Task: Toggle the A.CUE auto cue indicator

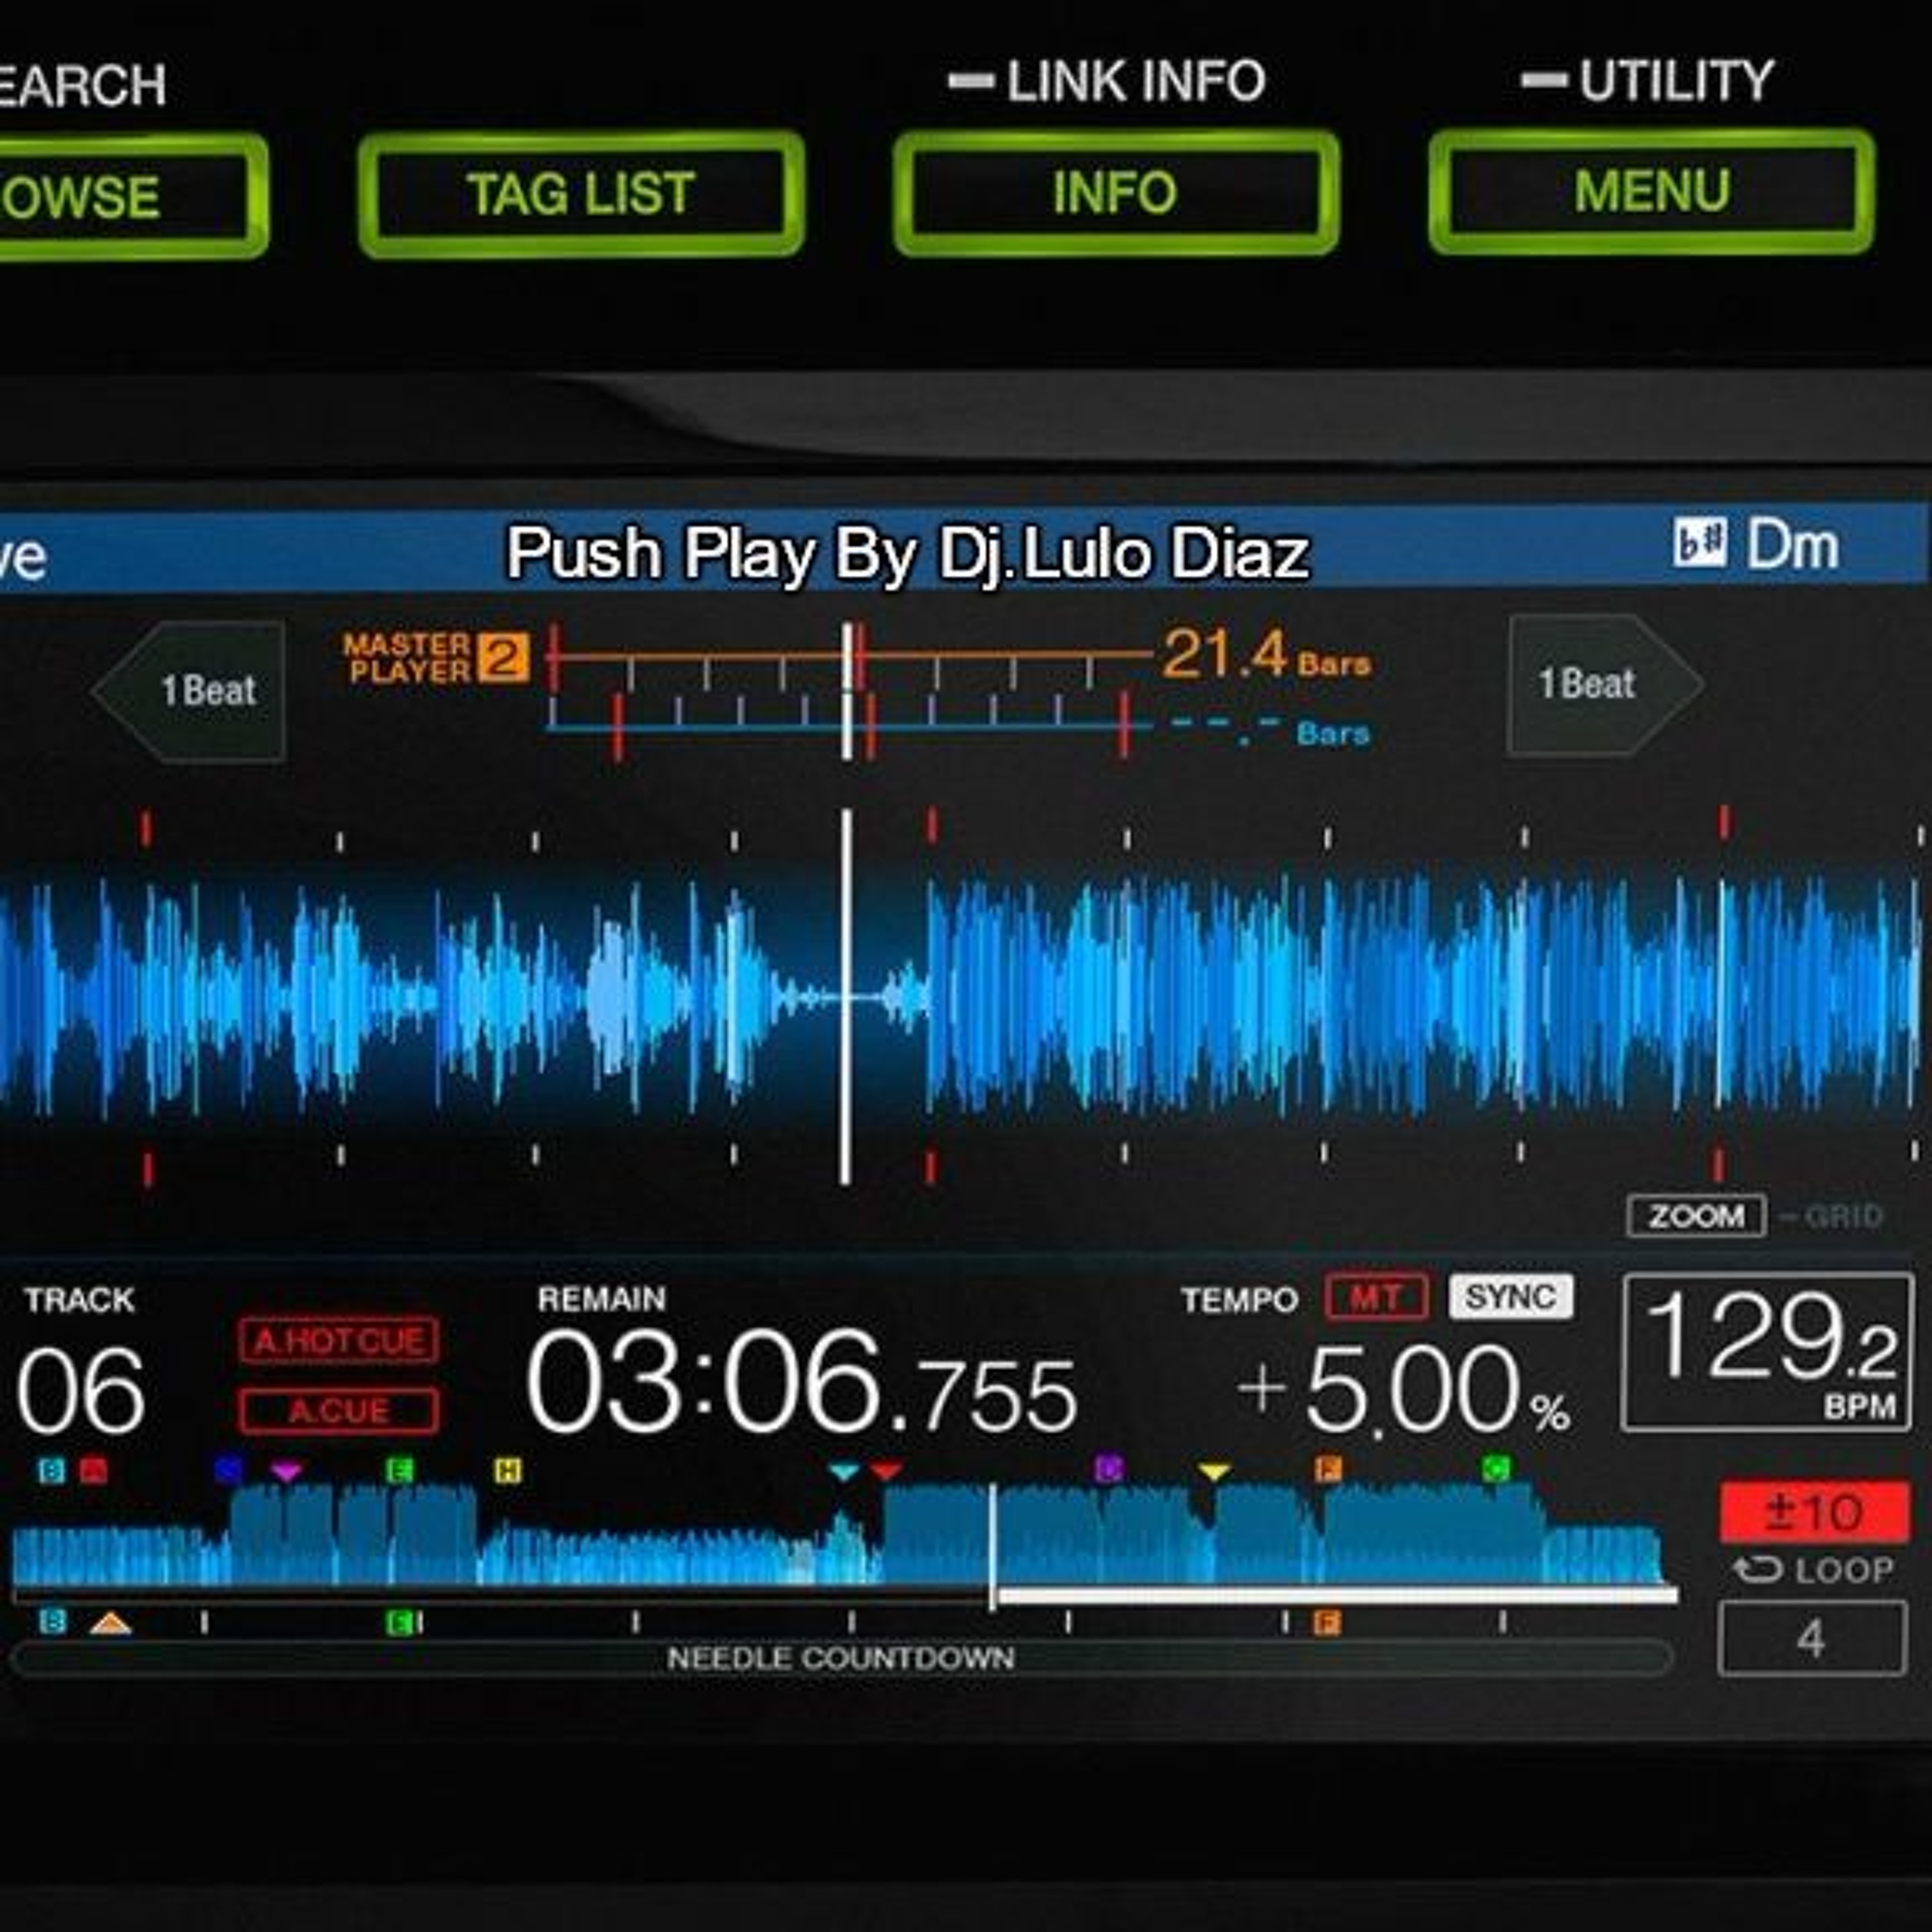Action: pos(338,1411)
